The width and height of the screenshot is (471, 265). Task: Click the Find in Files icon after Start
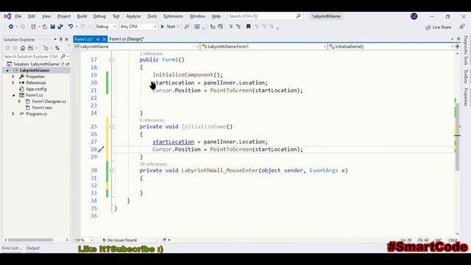tap(186, 26)
